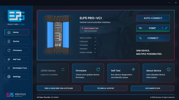The height and width of the screenshot is (100, 179).
Task: Click the USB connector icon beside COM7
Action: [x=140, y=28]
